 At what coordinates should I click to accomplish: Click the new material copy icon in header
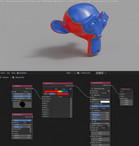tap(100, 73)
